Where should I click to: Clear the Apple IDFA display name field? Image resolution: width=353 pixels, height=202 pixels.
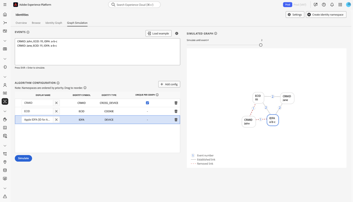(56, 120)
